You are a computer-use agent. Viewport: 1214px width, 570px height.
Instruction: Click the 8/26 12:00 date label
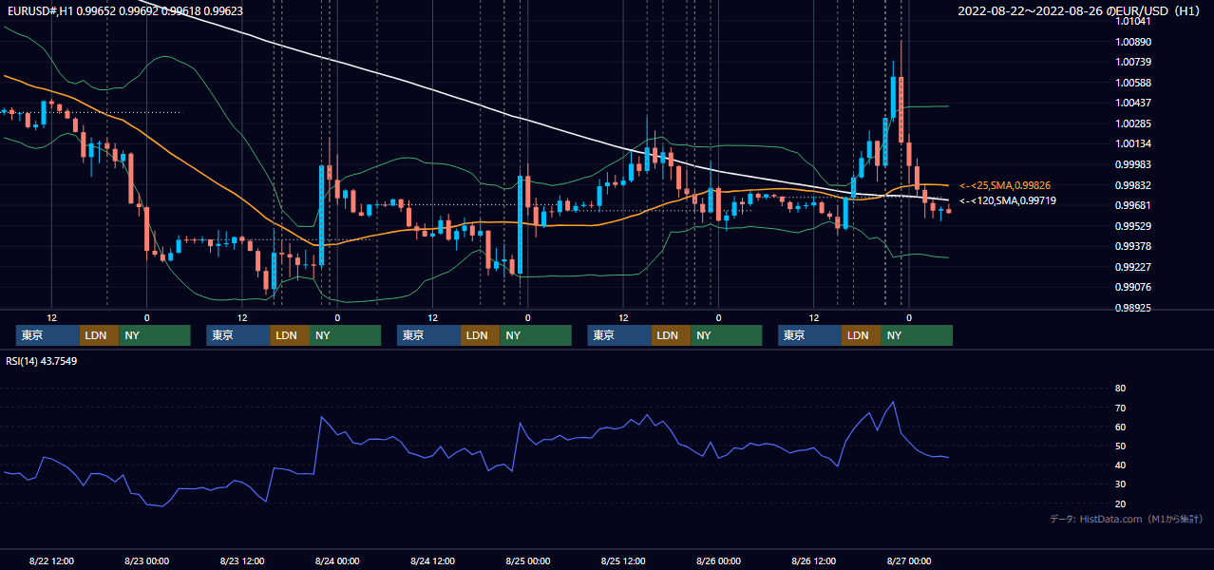(x=813, y=560)
